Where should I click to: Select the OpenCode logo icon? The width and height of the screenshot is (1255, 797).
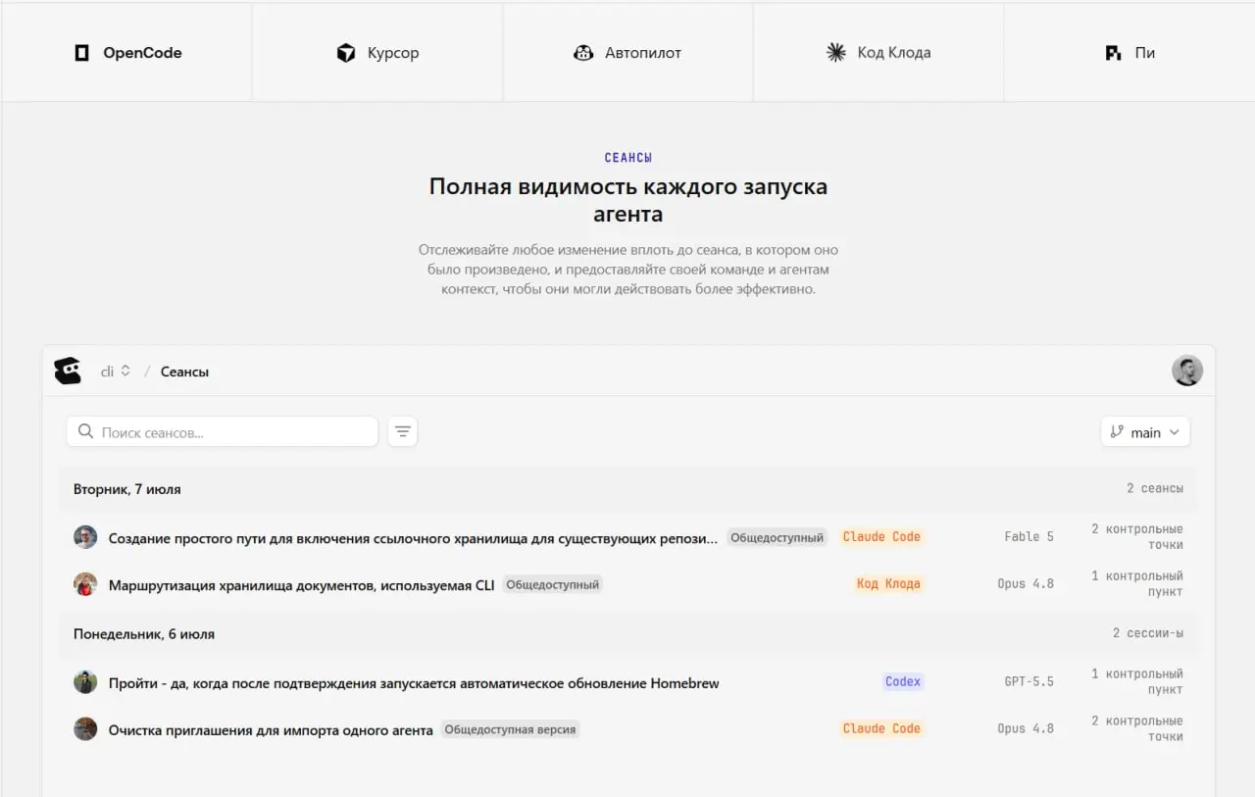(x=82, y=53)
